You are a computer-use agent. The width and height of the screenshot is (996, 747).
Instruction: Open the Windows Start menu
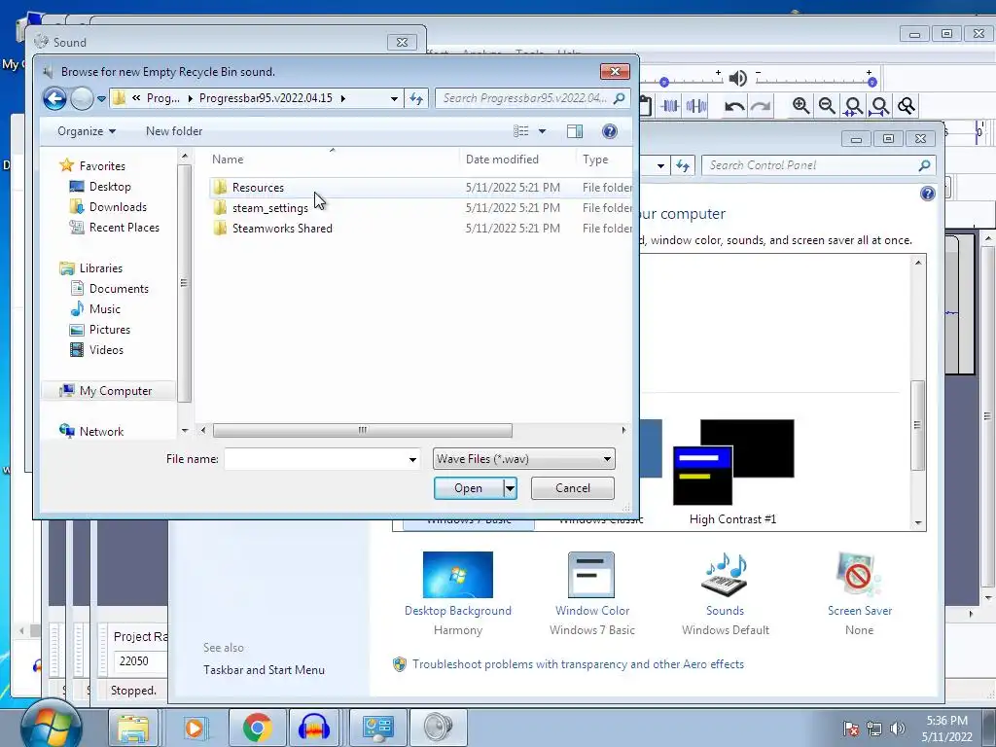coord(51,727)
